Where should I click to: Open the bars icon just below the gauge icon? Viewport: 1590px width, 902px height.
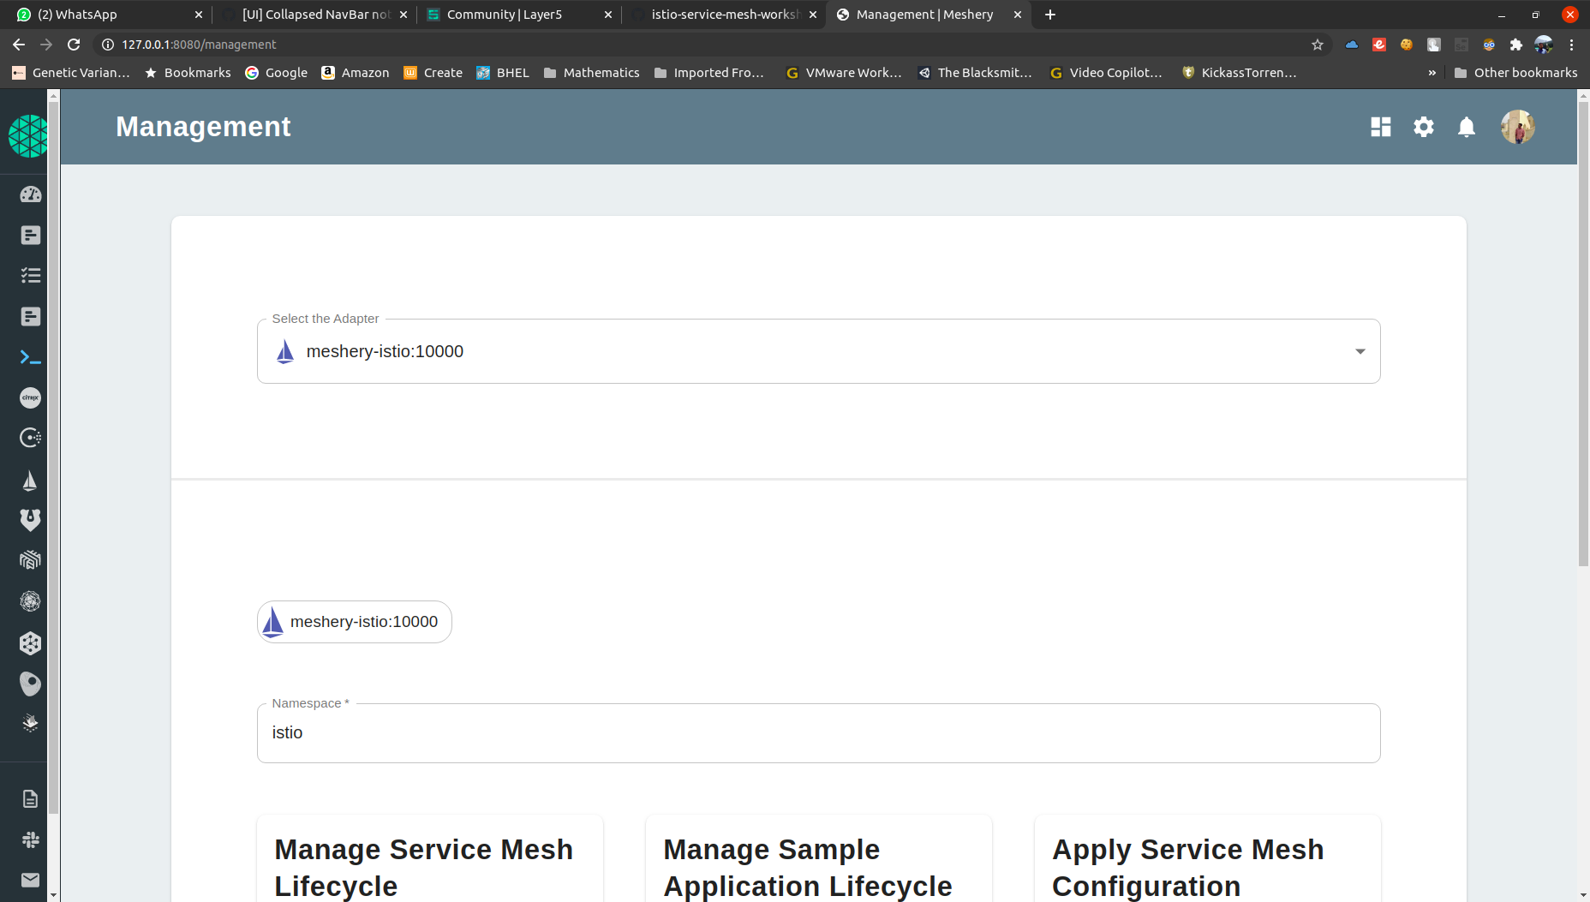[x=30, y=236]
